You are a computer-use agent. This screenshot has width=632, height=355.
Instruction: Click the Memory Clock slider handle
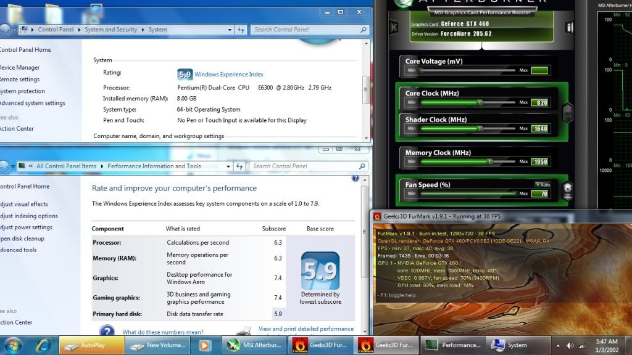coord(489,161)
